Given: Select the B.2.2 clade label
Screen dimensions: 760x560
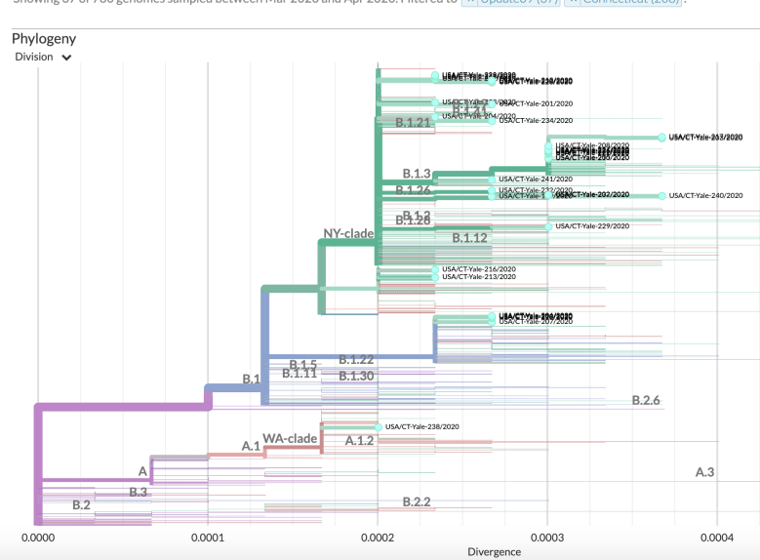Looking at the screenshot, I should pos(417,501).
